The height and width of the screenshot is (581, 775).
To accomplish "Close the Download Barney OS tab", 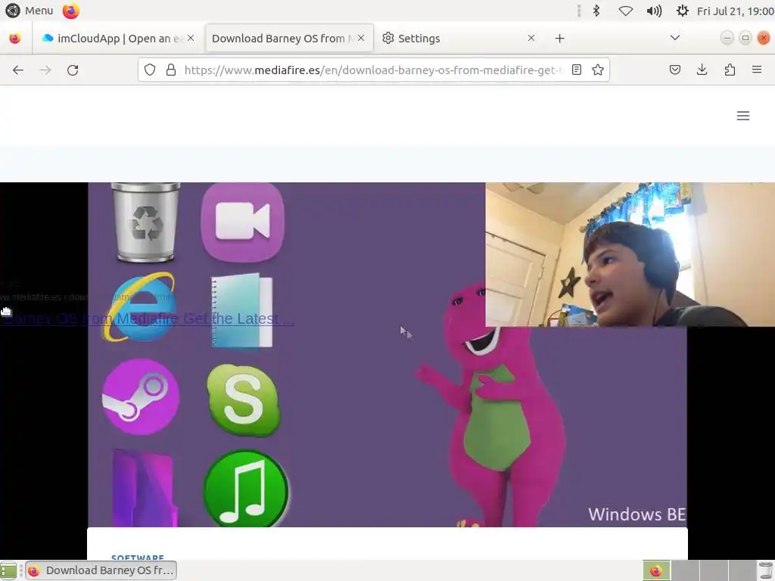I will [361, 38].
